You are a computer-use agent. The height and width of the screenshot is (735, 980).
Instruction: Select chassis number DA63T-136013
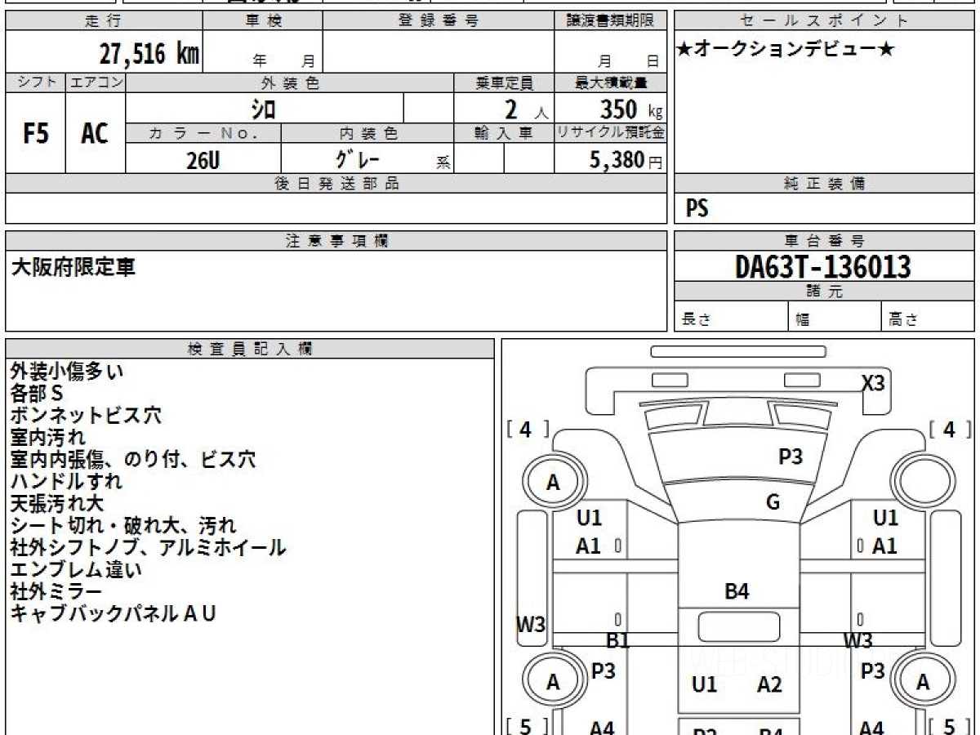(822, 267)
